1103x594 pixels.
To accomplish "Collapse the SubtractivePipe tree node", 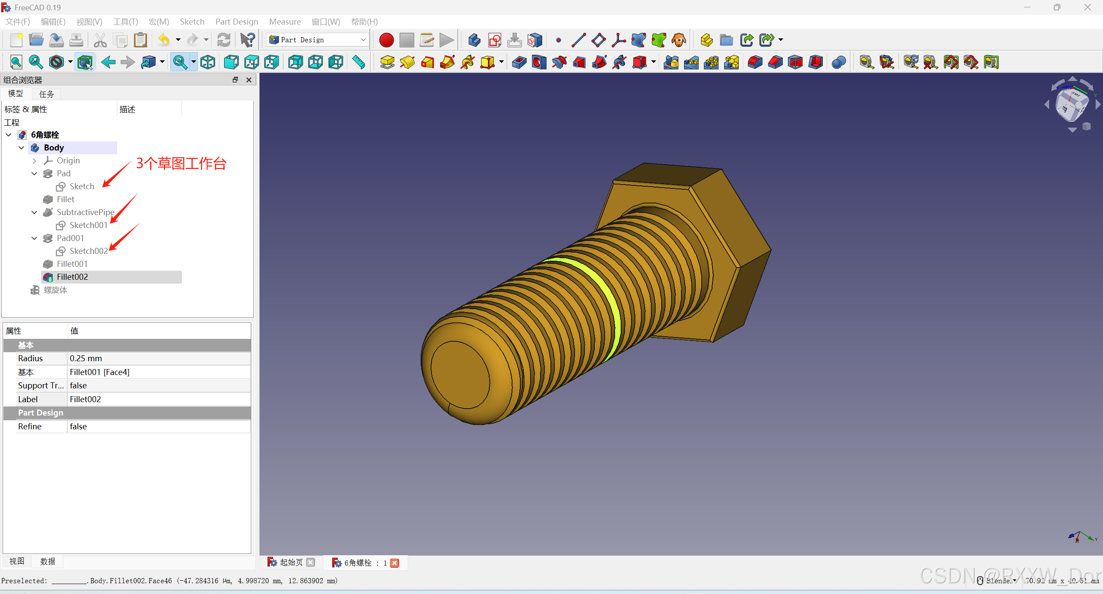I will pos(34,212).
